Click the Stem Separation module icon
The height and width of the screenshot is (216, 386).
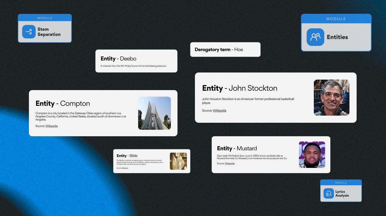coord(29,32)
